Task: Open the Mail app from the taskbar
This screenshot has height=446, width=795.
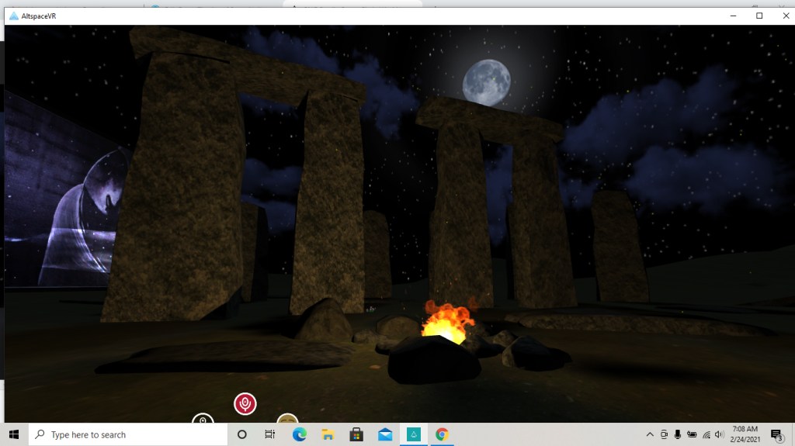Action: coord(385,434)
